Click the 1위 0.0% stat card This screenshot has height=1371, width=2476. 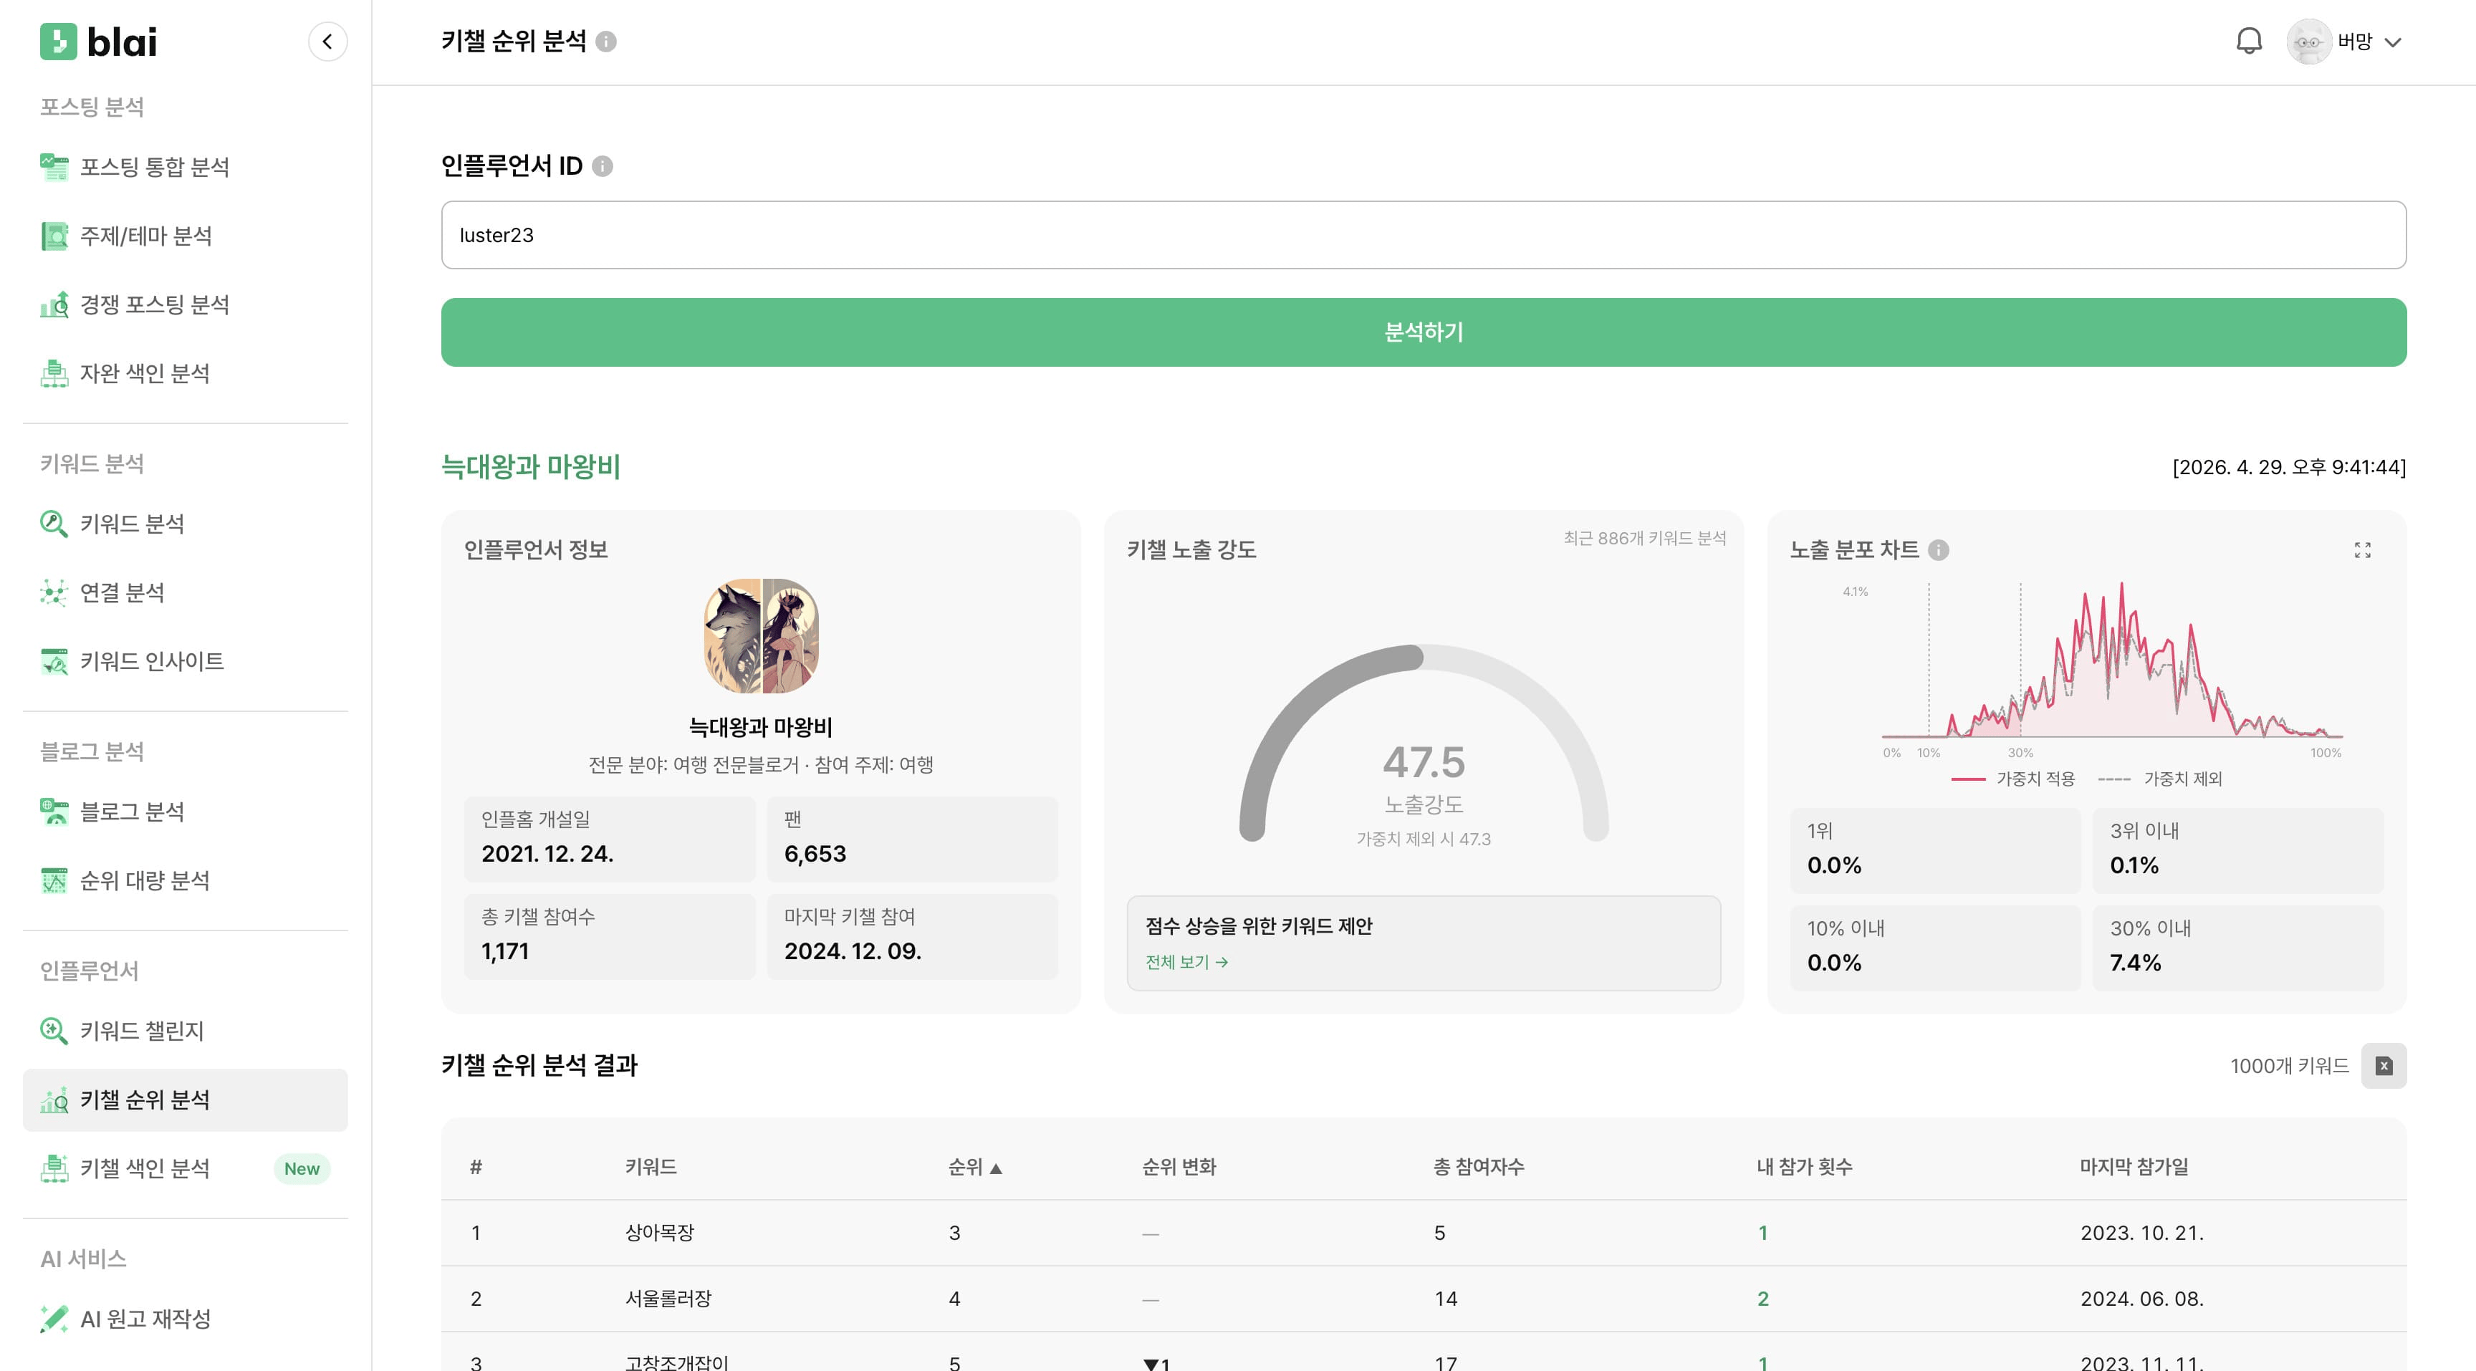[x=1935, y=850]
